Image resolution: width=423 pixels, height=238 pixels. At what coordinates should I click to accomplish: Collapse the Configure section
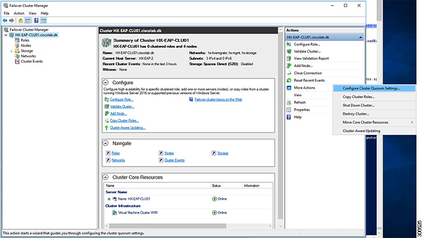click(x=106, y=82)
